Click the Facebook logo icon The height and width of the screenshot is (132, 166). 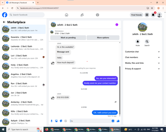pyautogui.click(x=5, y=15)
